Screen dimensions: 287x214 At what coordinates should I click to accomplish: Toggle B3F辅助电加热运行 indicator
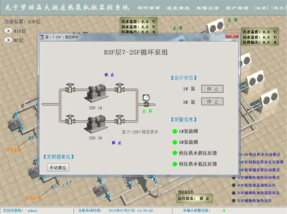[234, 201]
